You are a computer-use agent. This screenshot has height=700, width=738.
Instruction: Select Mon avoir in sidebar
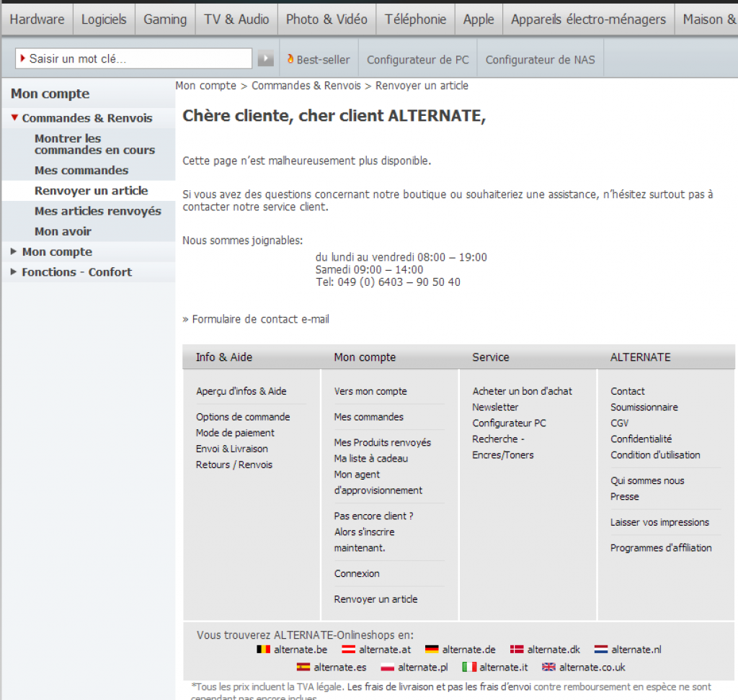(63, 231)
